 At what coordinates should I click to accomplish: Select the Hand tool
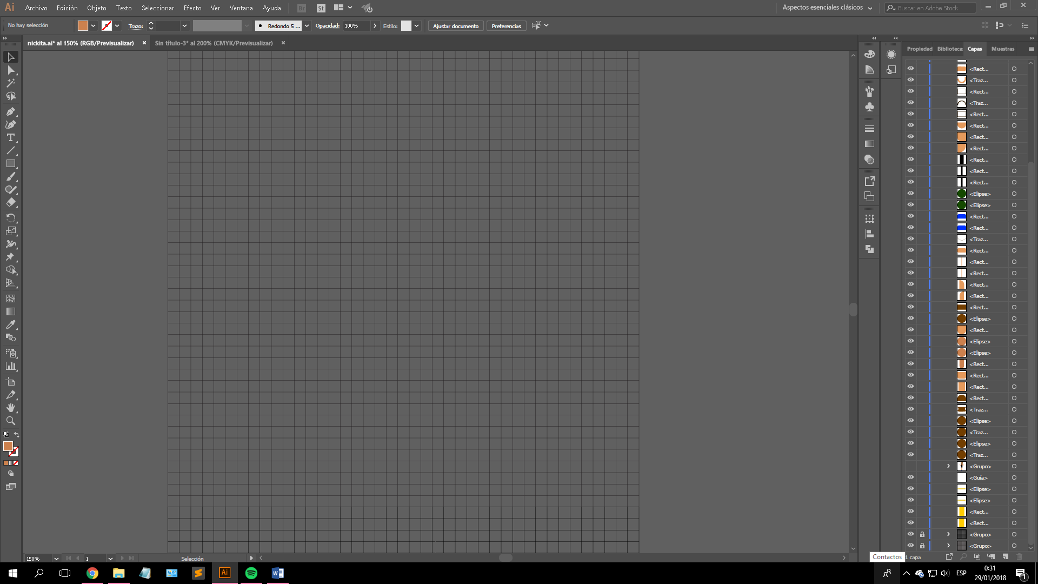(10, 408)
